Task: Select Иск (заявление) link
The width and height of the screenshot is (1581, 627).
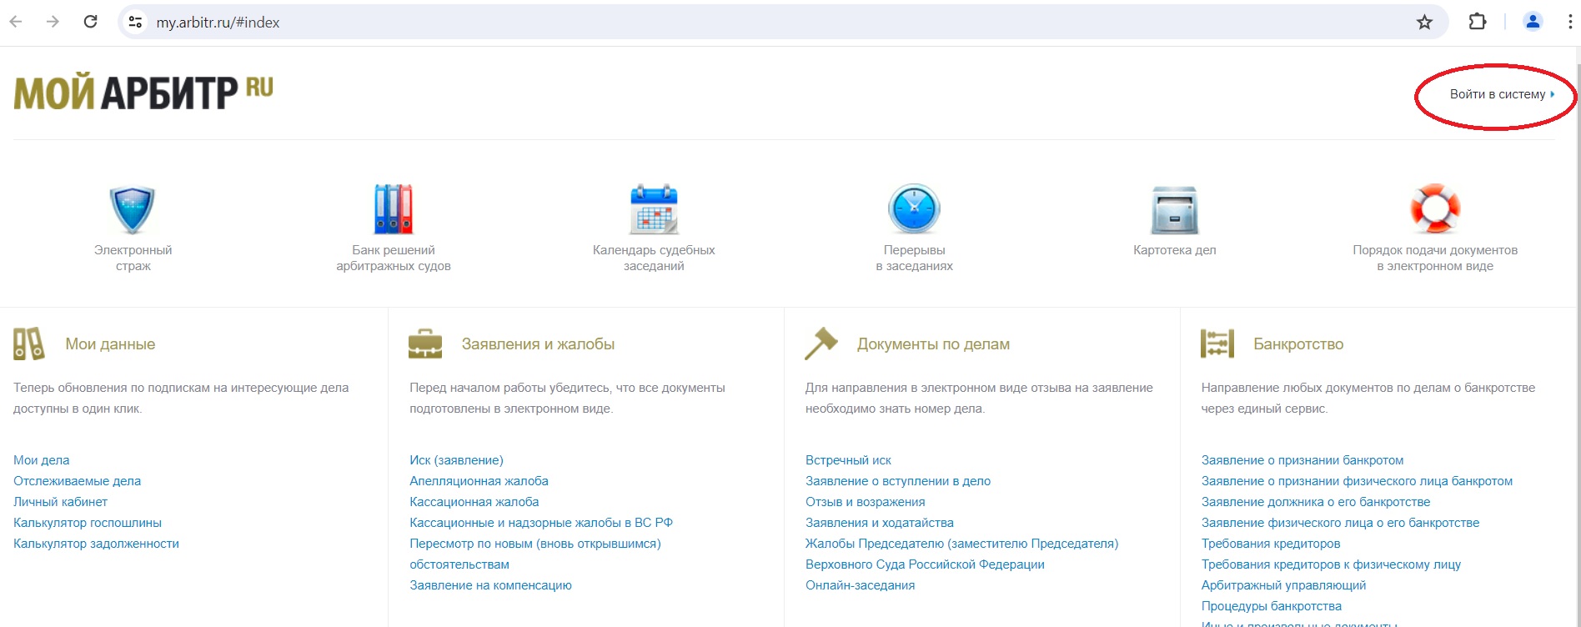Action: [456, 460]
